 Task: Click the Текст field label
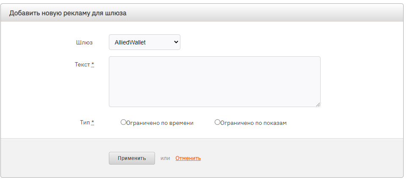82,65
